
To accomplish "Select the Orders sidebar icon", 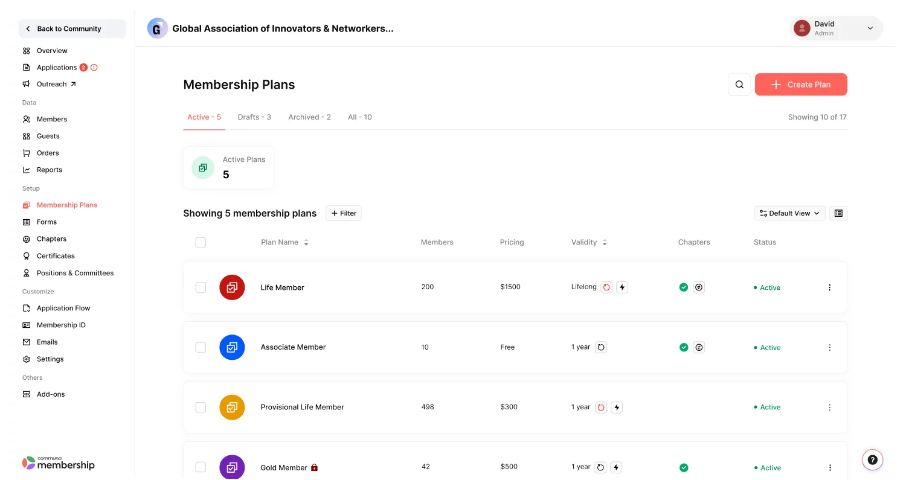I will coord(27,153).
